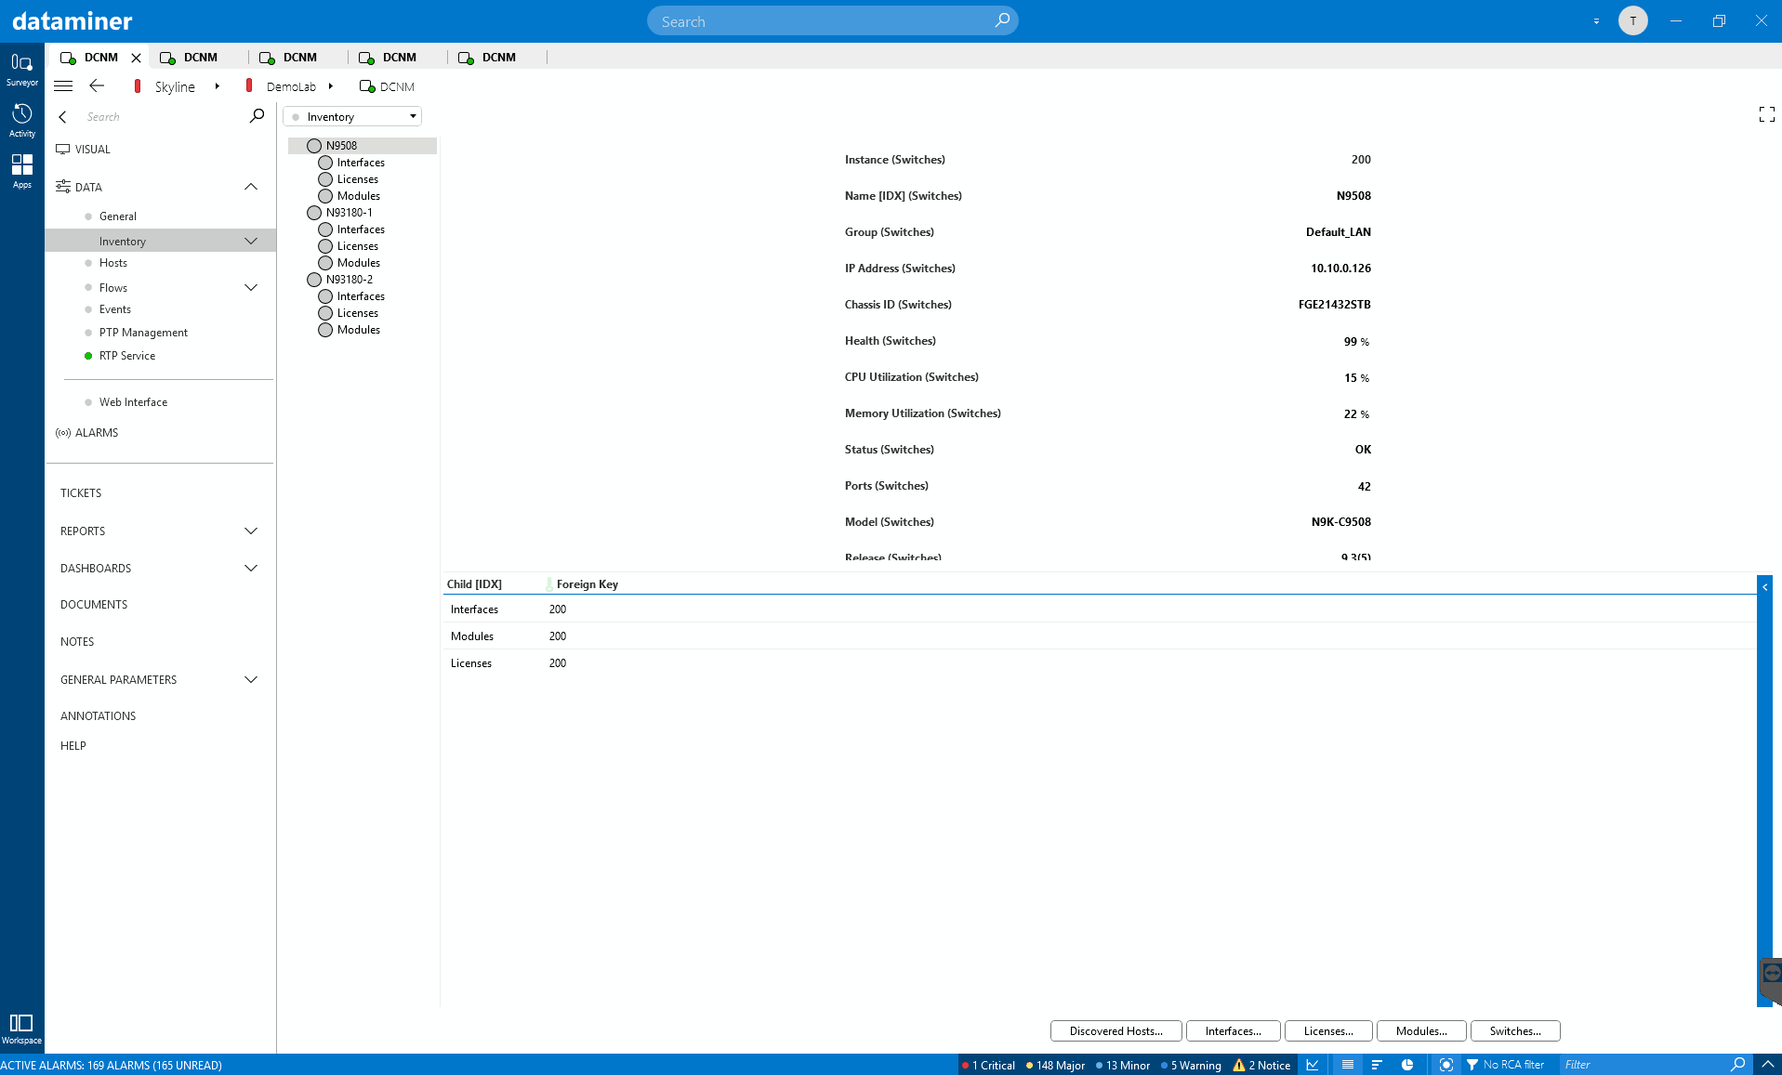Viewport: 1782px width, 1075px height.
Task: Show the alarm bar chart view
Action: [x=1377, y=1065]
